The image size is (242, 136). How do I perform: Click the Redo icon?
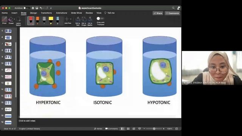tap(47, 8)
